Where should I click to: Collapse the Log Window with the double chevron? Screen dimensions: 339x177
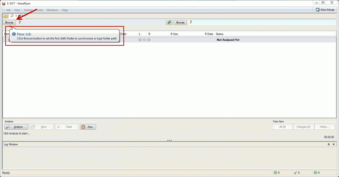coord(329,144)
